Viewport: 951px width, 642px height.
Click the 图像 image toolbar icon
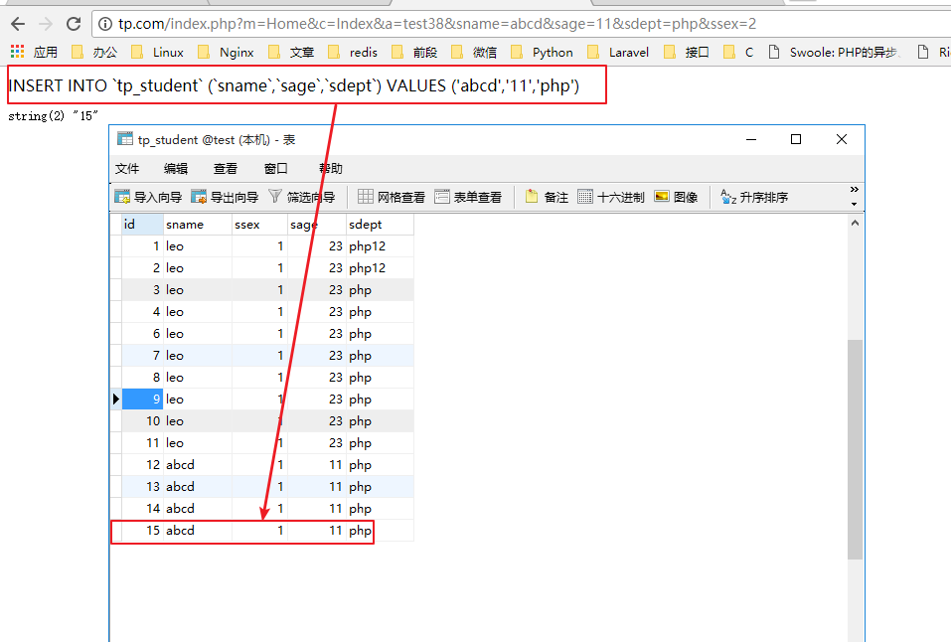pyautogui.click(x=662, y=197)
